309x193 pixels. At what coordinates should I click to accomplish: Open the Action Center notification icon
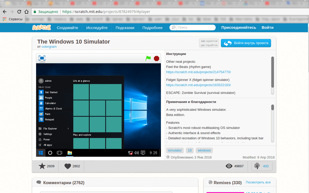click(x=143, y=153)
